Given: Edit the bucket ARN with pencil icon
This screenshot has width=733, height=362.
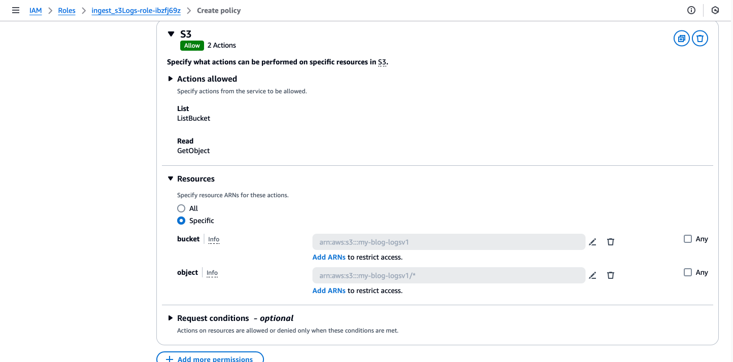Looking at the screenshot, I should 592,242.
